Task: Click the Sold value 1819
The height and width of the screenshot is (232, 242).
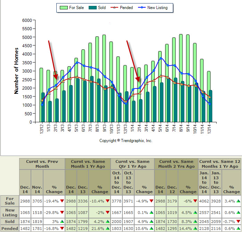Action: click(x=37, y=222)
